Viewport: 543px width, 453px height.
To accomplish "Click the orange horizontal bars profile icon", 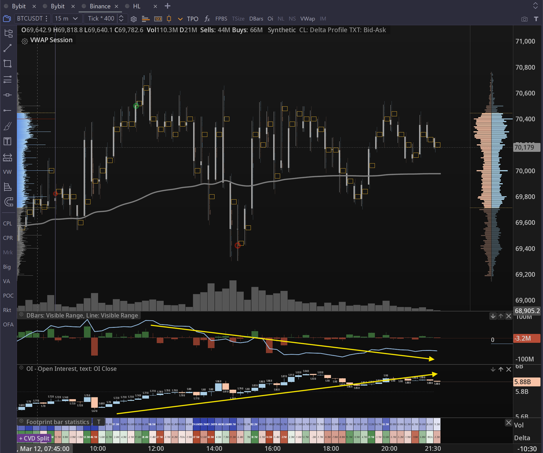I will click(146, 19).
